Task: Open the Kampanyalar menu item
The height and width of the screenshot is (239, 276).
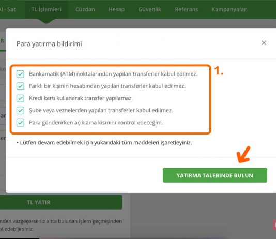Action: click(229, 9)
